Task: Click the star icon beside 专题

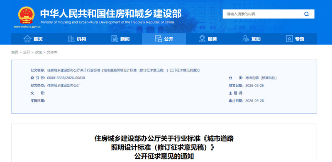Action: coord(289,39)
